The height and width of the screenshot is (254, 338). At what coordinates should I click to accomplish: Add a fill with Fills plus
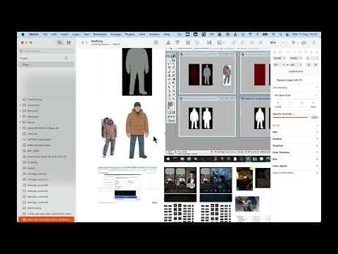click(x=317, y=132)
